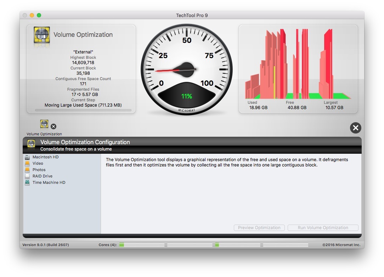Minimize the TechTool Pro window
Screen dimensions: 384x277
pos(32,15)
